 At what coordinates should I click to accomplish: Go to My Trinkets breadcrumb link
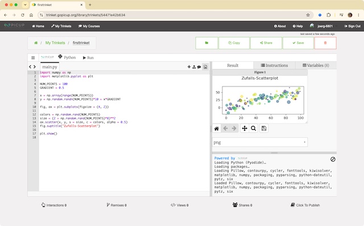point(55,43)
